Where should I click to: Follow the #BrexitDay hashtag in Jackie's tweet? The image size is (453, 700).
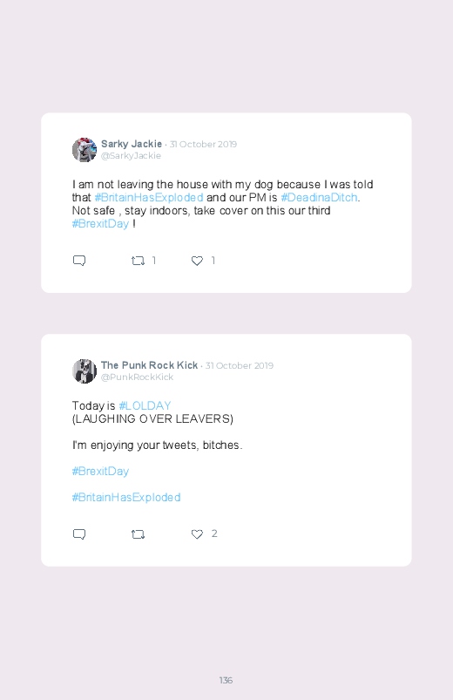point(100,224)
